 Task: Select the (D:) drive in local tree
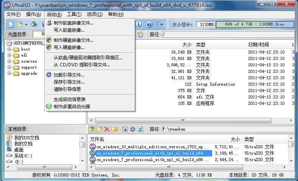19,162
